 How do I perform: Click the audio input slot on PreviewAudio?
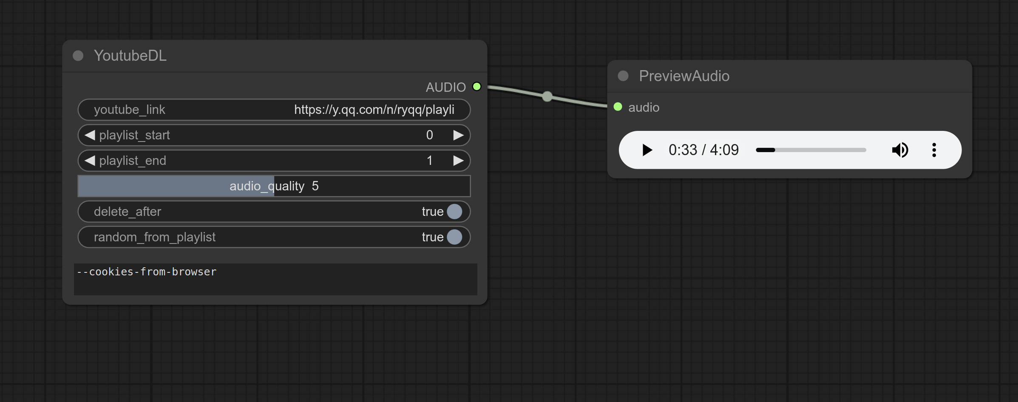coord(618,107)
